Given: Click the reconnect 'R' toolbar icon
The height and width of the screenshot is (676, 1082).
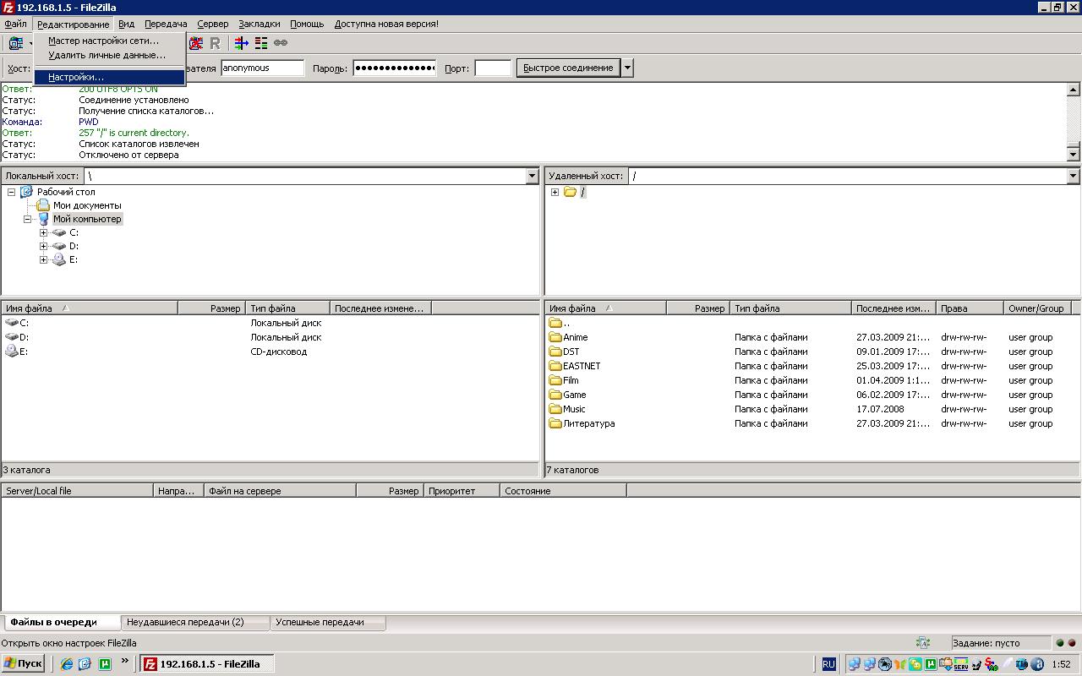Looking at the screenshot, I should click(215, 42).
